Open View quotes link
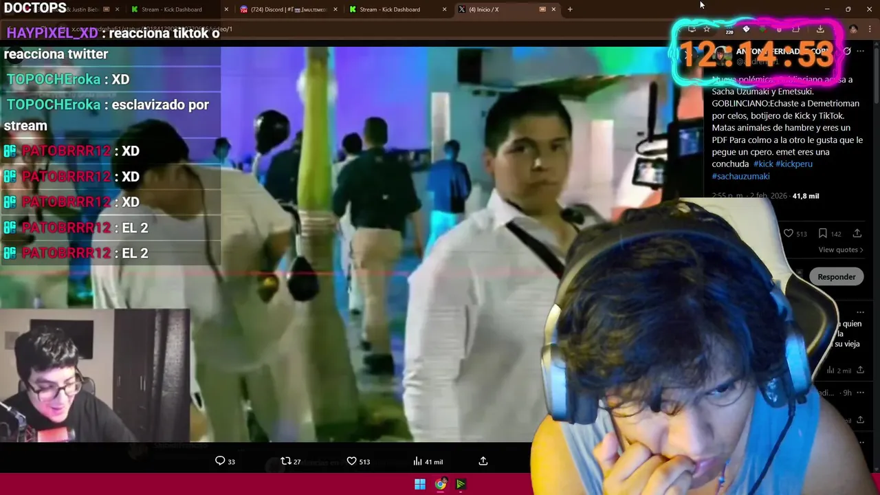This screenshot has height=495, width=880. tap(840, 250)
